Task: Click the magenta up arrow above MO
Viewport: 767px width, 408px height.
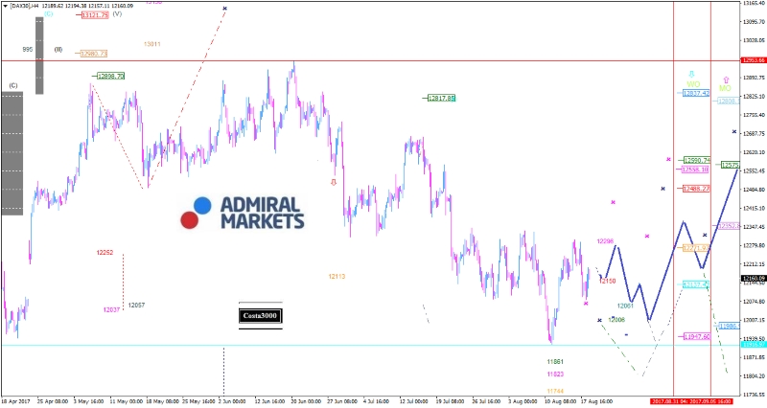Action: pyautogui.click(x=726, y=80)
